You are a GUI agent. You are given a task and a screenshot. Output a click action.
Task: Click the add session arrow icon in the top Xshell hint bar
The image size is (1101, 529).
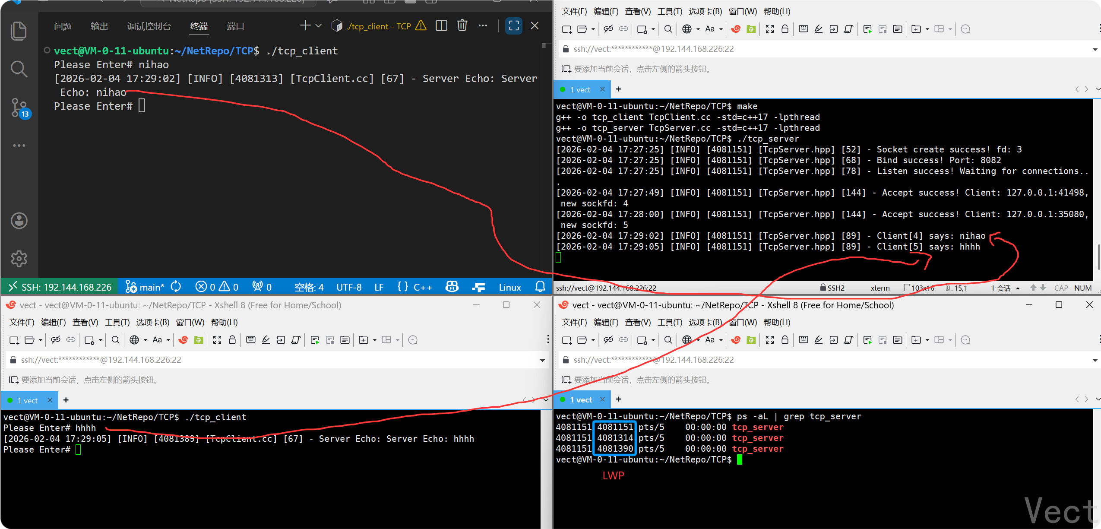566,69
